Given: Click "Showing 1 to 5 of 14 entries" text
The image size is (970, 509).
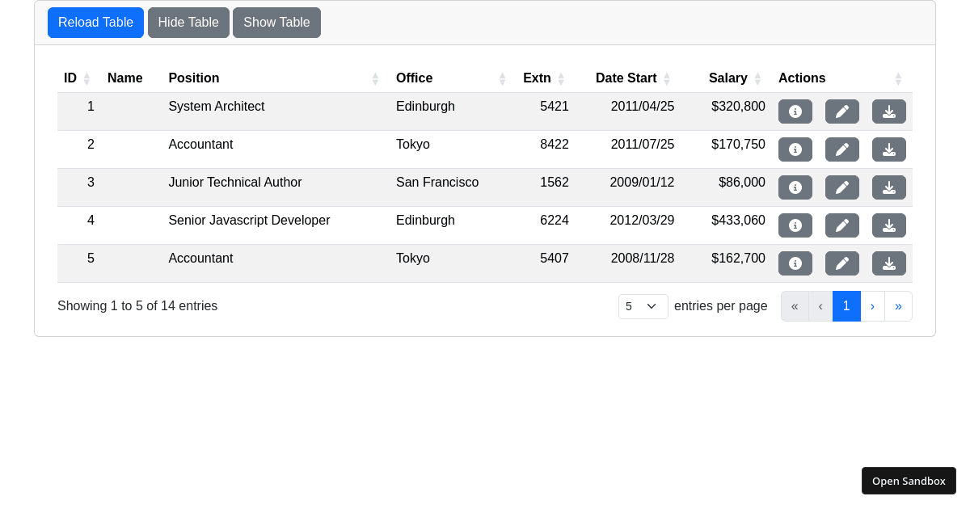Looking at the screenshot, I should coord(137,306).
